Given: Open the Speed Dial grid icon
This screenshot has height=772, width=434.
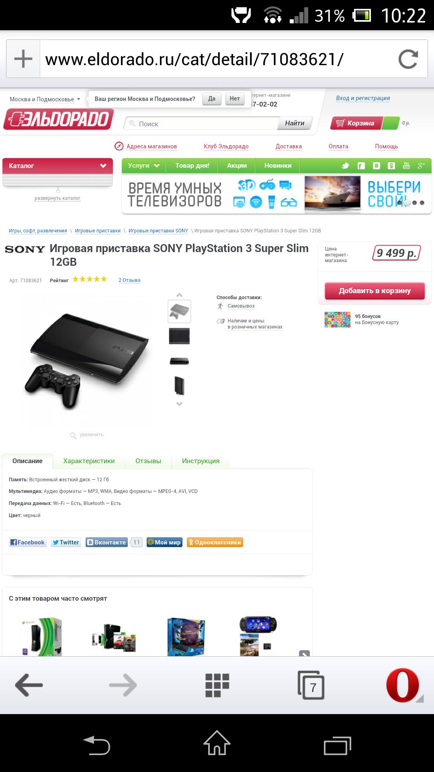Looking at the screenshot, I should coord(217,685).
